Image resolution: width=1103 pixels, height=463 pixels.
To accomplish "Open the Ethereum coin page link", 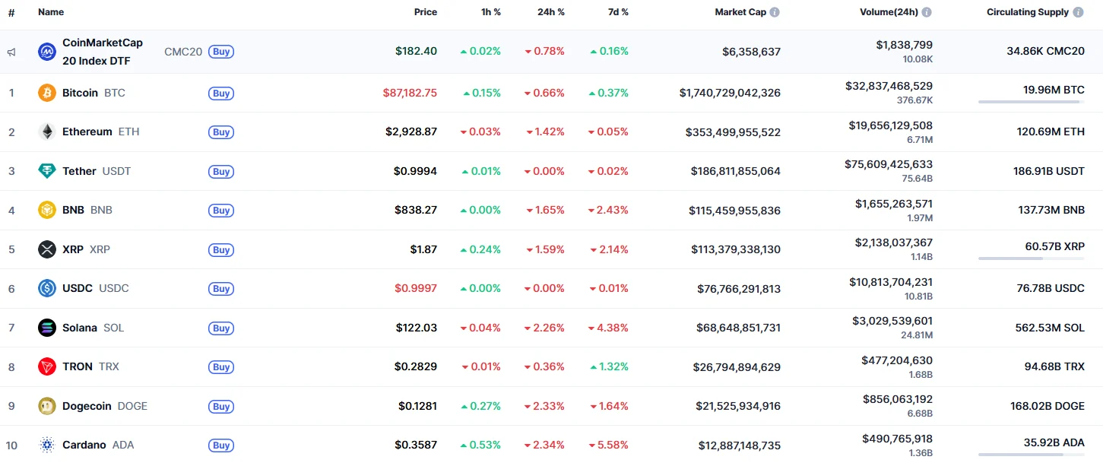I will click(87, 132).
